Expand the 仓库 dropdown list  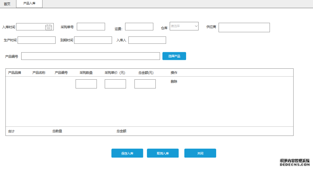coord(184,26)
